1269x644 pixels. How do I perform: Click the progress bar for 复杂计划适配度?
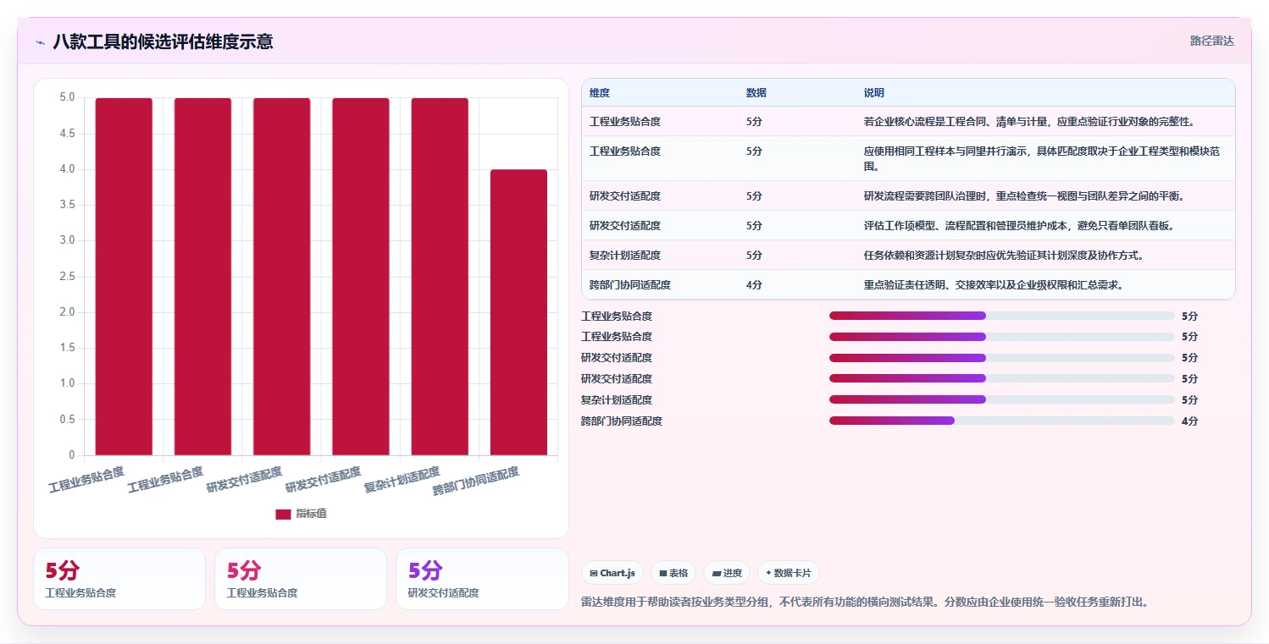[x=1002, y=399]
